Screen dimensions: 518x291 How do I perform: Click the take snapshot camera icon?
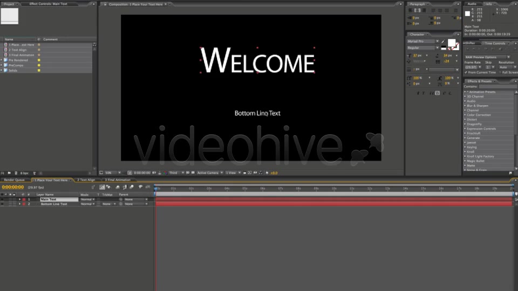point(154,172)
